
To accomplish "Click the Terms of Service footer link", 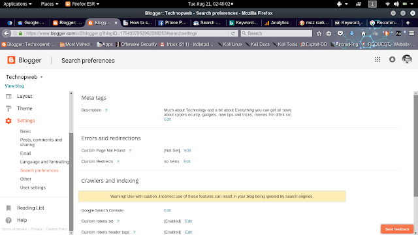I will (x=14, y=229).
